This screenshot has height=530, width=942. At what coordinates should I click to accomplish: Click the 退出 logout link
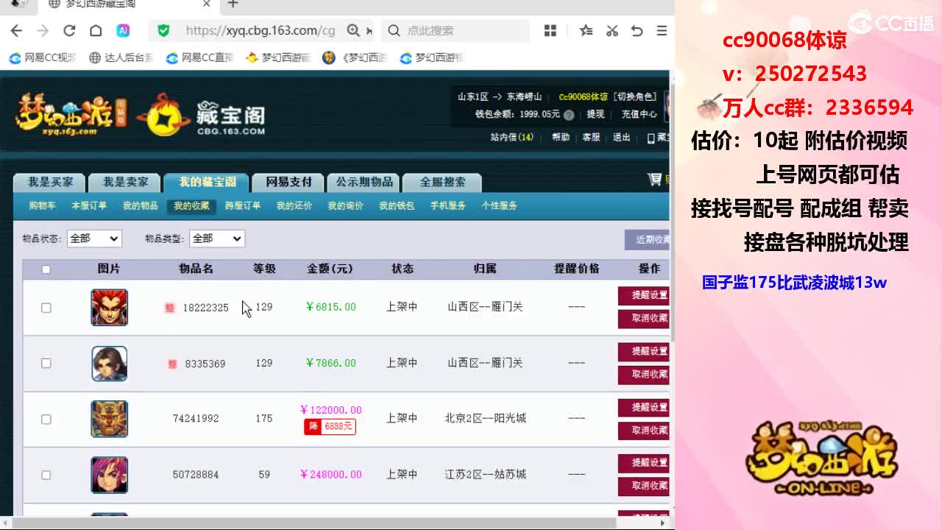coord(622,138)
